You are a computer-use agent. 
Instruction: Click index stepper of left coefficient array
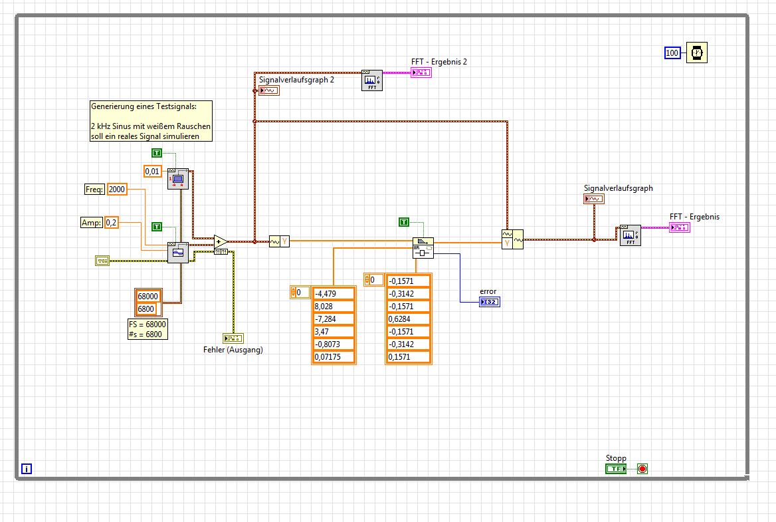(x=293, y=293)
